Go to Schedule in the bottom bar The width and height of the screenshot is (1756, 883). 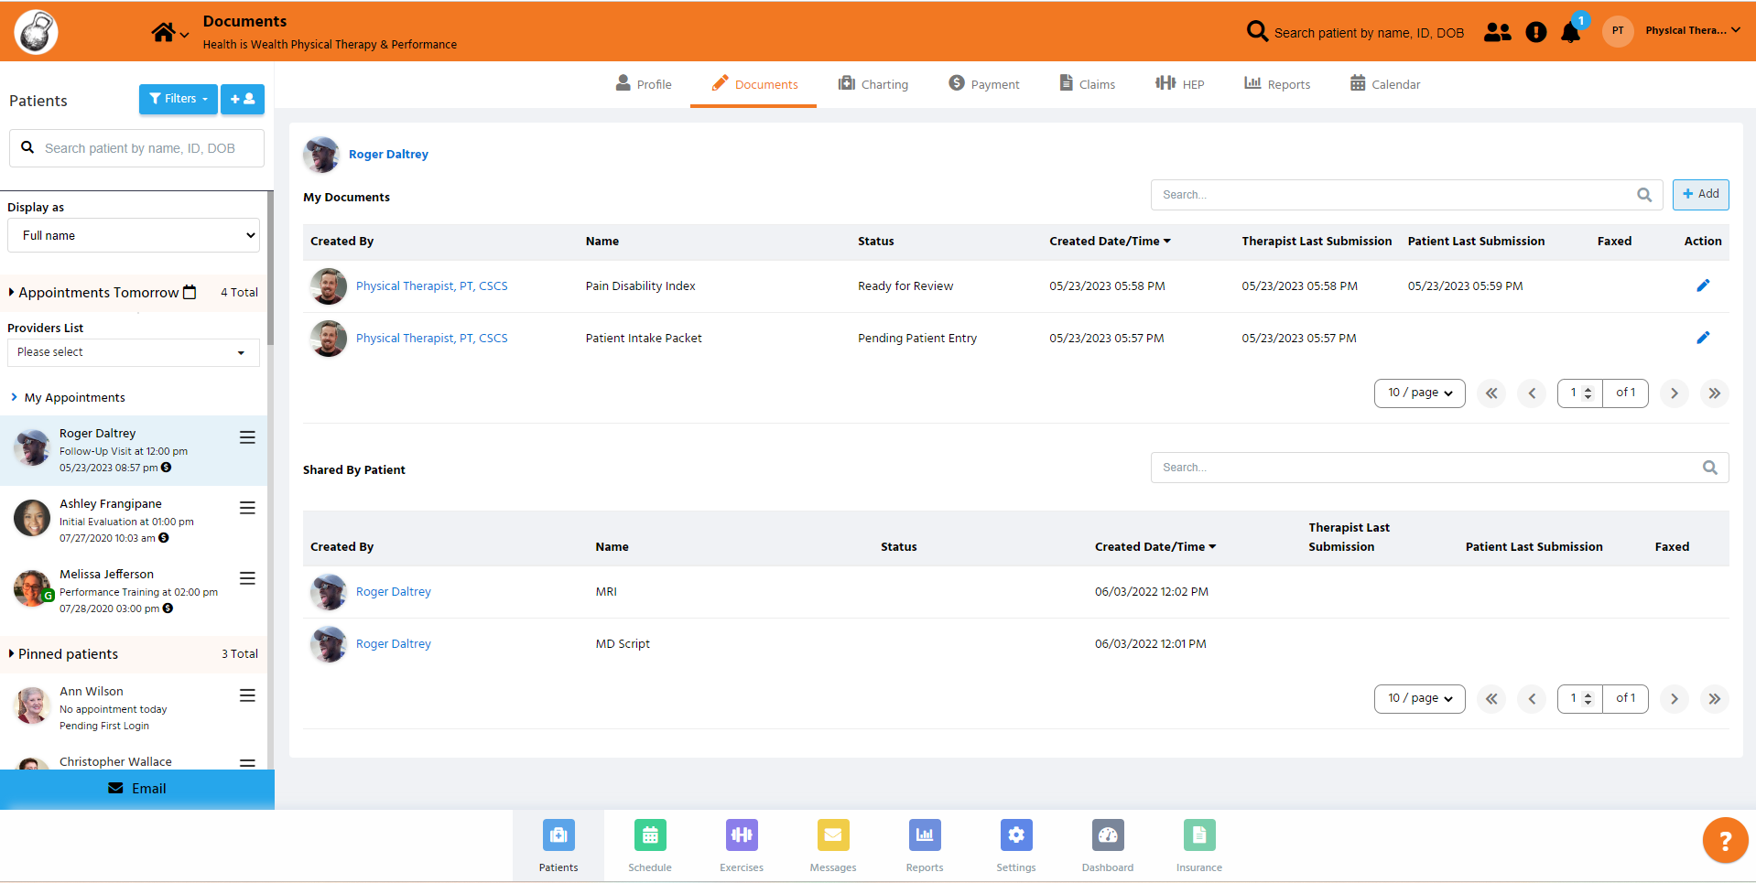[x=650, y=845]
